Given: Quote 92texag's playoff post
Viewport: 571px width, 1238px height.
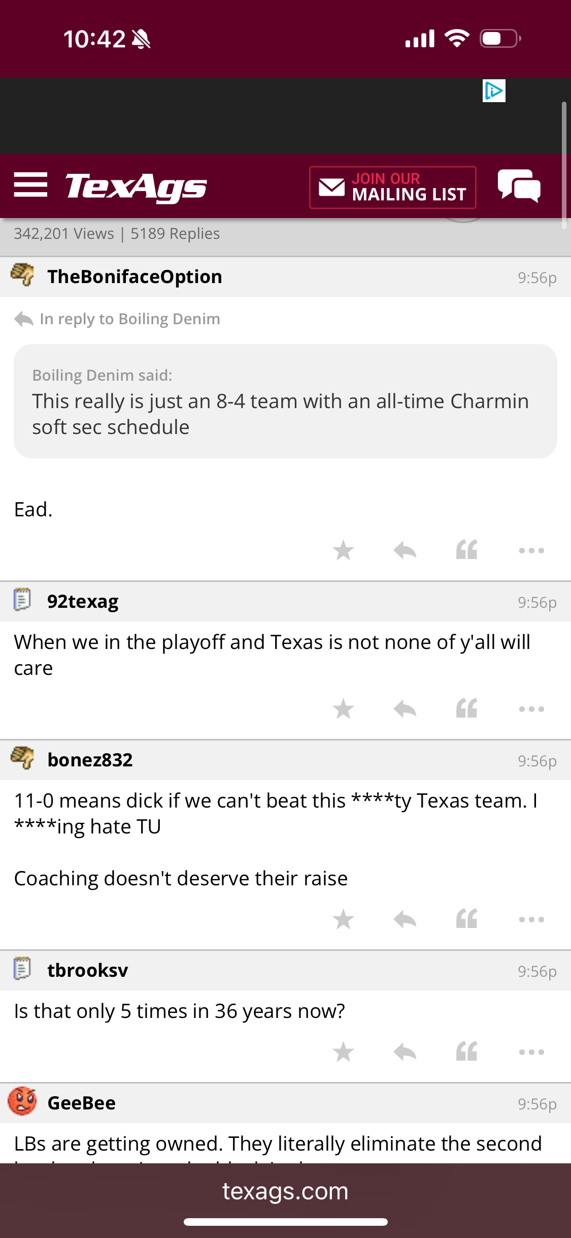Looking at the screenshot, I should pyautogui.click(x=467, y=709).
